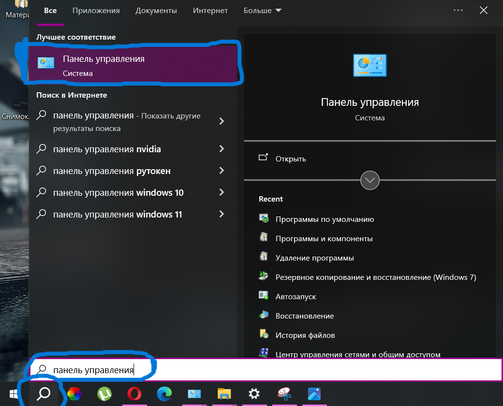
Task: Open Резервное копирование и восстановление (Windows 7)
Action: tap(376, 277)
